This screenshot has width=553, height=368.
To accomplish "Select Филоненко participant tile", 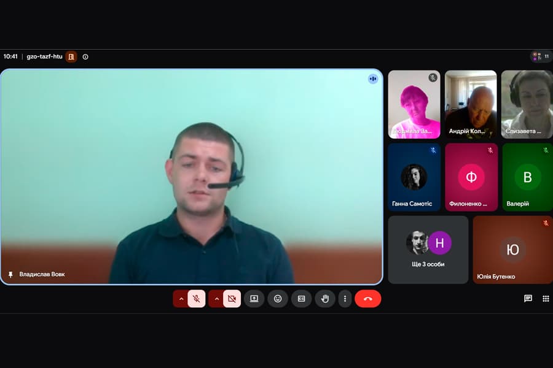I will (x=471, y=177).
